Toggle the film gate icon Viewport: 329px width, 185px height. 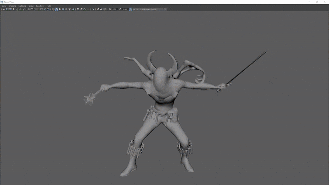(x=32, y=9)
